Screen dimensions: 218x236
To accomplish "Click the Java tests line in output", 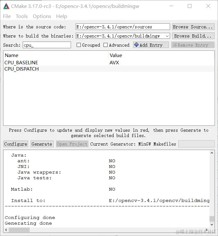I will [x=66, y=178].
